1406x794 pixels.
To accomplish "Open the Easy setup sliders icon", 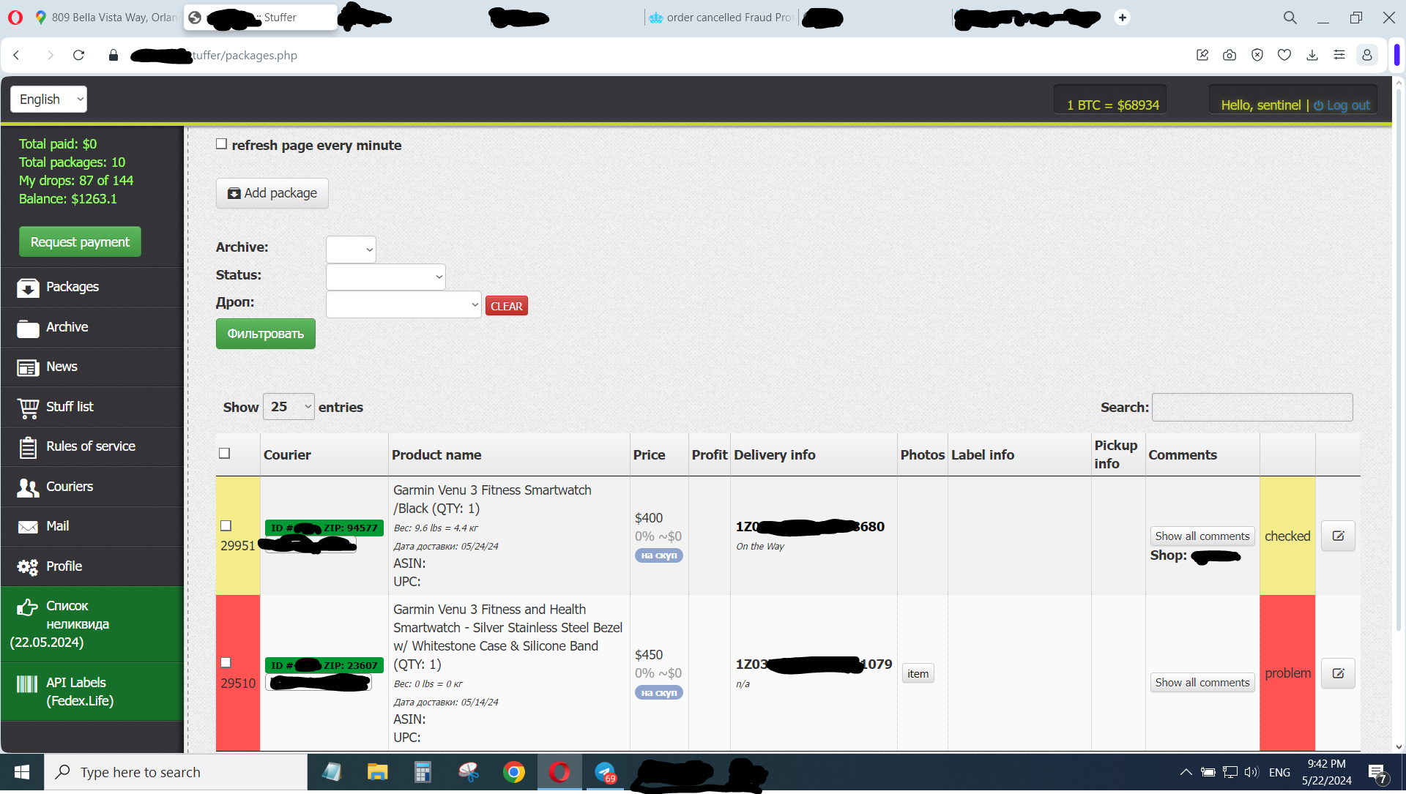I will pos(1339,55).
